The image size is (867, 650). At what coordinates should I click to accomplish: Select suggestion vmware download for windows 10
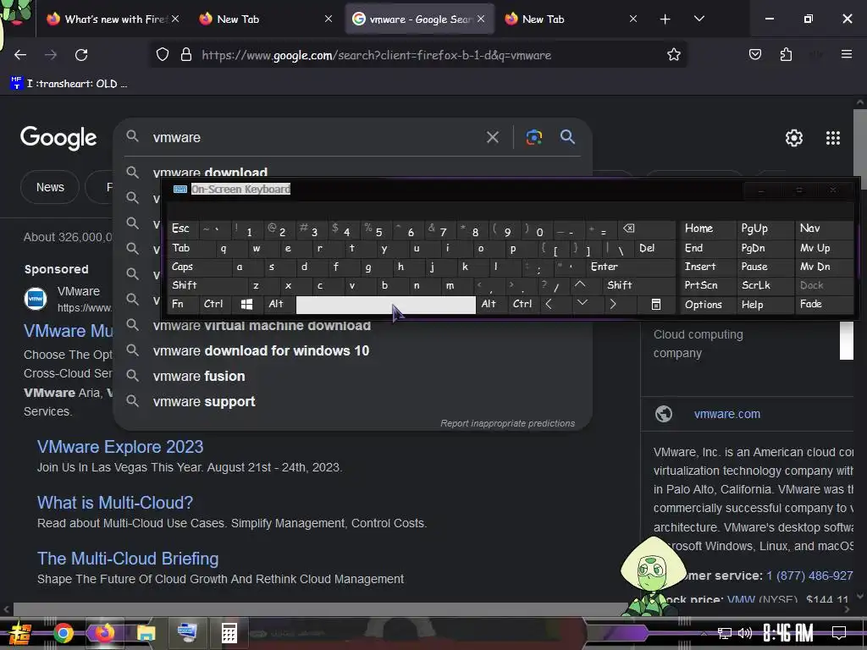(x=351, y=350)
